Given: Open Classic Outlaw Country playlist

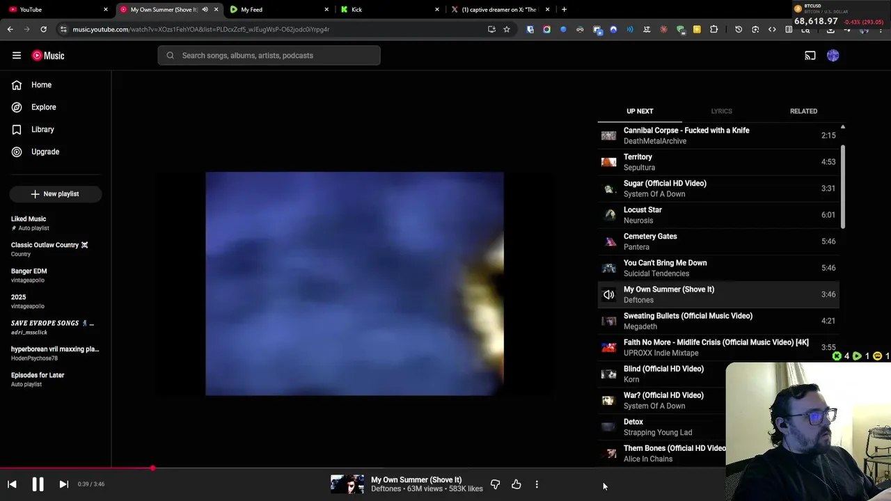Looking at the screenshot, I should (56, 249).
